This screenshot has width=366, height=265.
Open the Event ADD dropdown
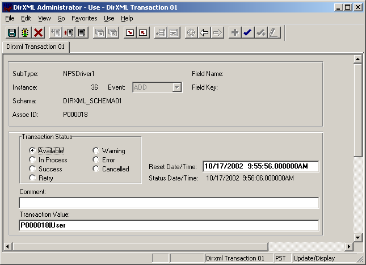pyautogui.click(x=177, y=87)
